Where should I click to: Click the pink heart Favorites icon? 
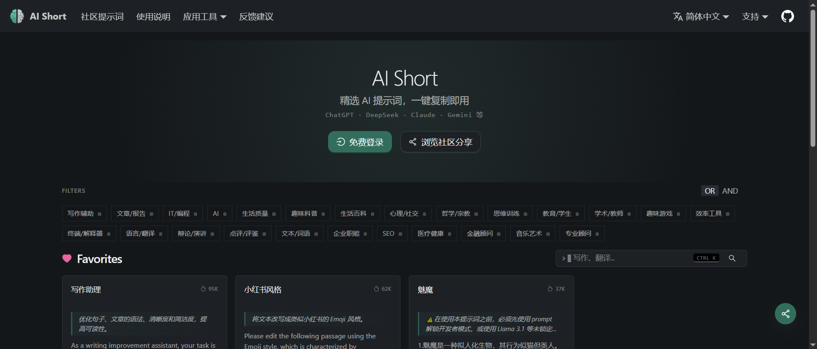tap(67, 258)
